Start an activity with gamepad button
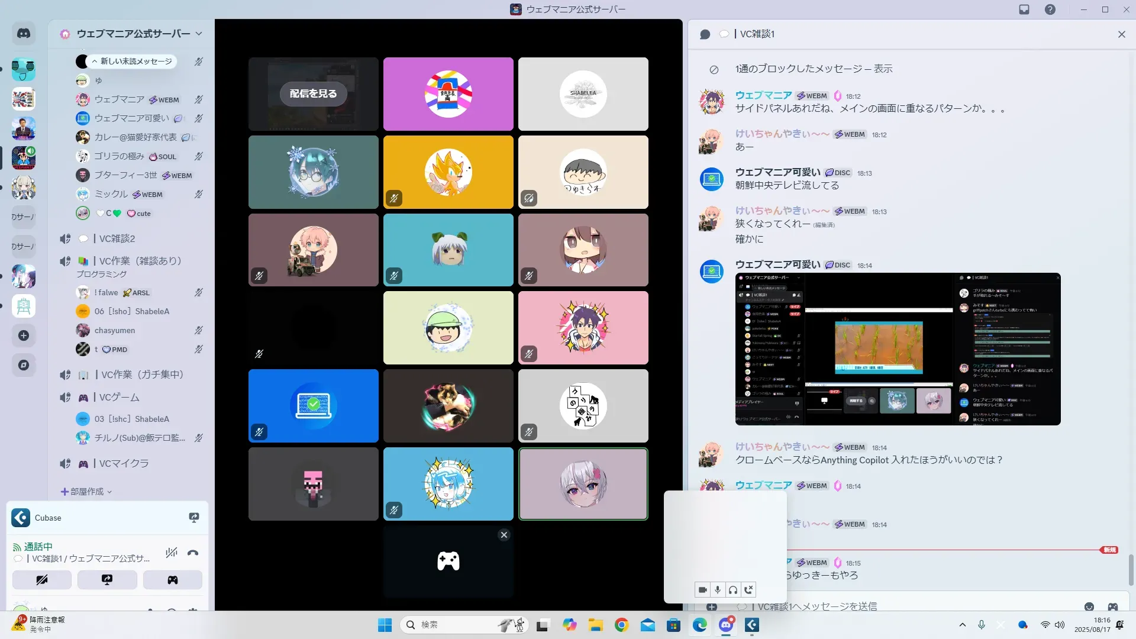This screenshot has width=1136, height=639. pyautogui.click(x=172, y=580)
